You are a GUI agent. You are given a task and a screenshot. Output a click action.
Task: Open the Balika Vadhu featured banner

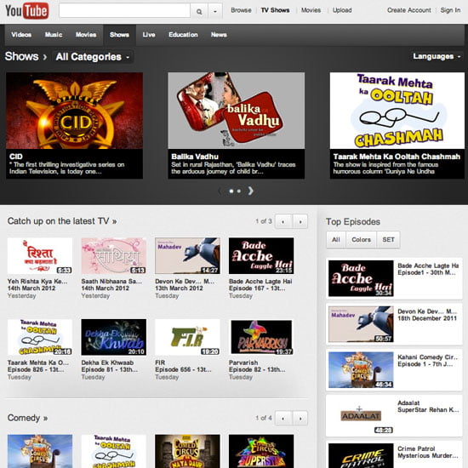click(x=236, y=125)
